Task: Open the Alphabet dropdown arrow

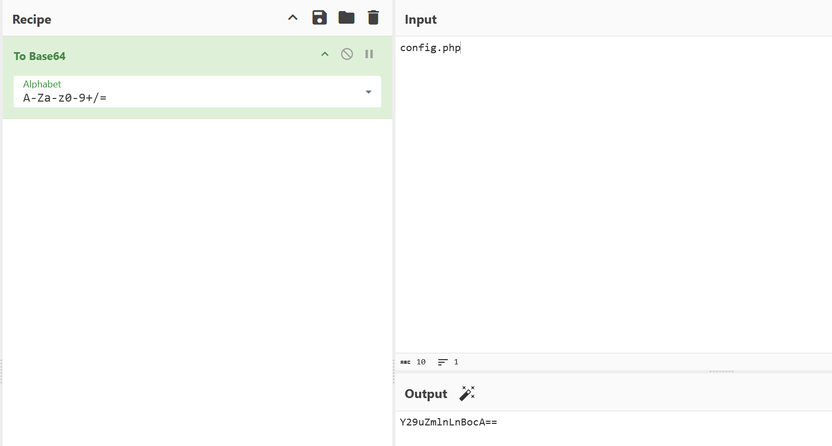Action: click(369, 92)
